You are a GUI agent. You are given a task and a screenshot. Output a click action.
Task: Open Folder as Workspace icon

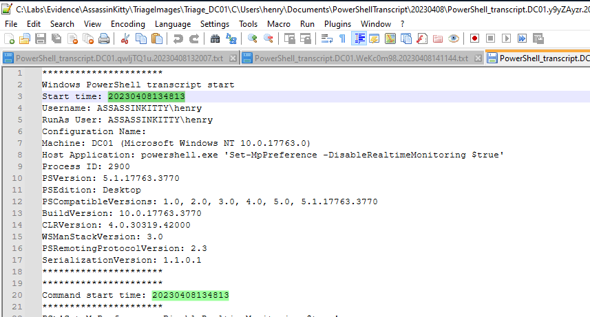(438, 39)
